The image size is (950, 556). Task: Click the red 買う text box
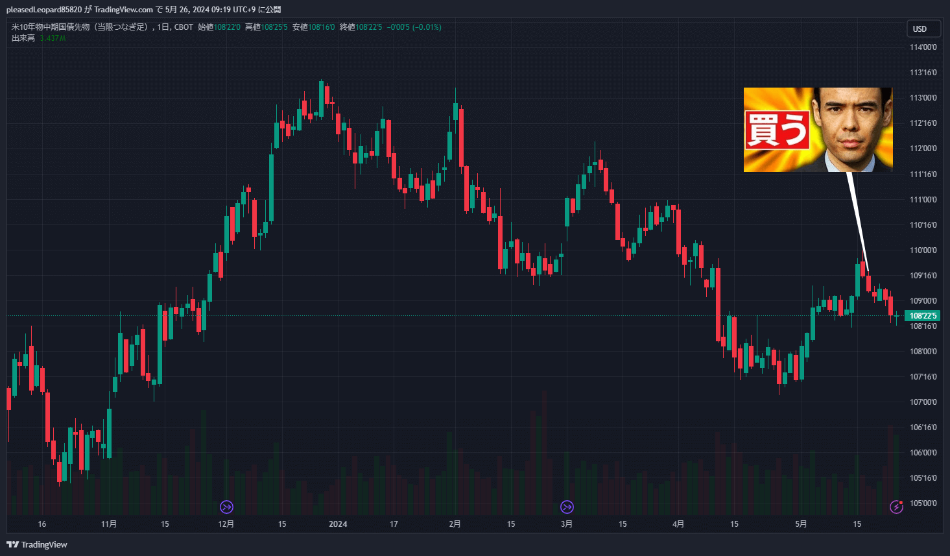point(777,130)
